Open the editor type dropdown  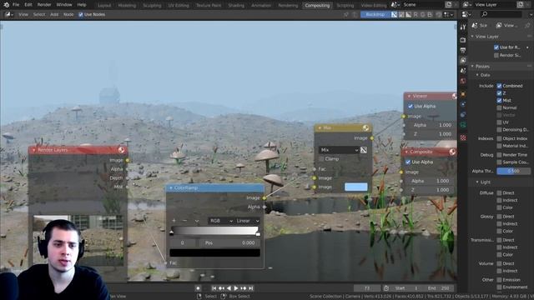(x=9, y=15)
